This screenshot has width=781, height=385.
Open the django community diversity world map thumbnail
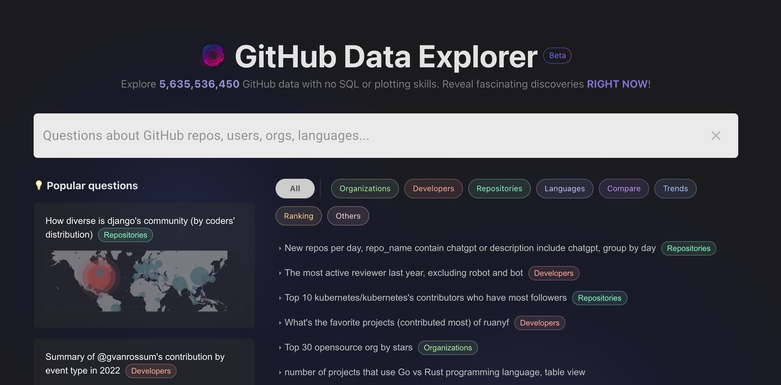coord(144,281)
